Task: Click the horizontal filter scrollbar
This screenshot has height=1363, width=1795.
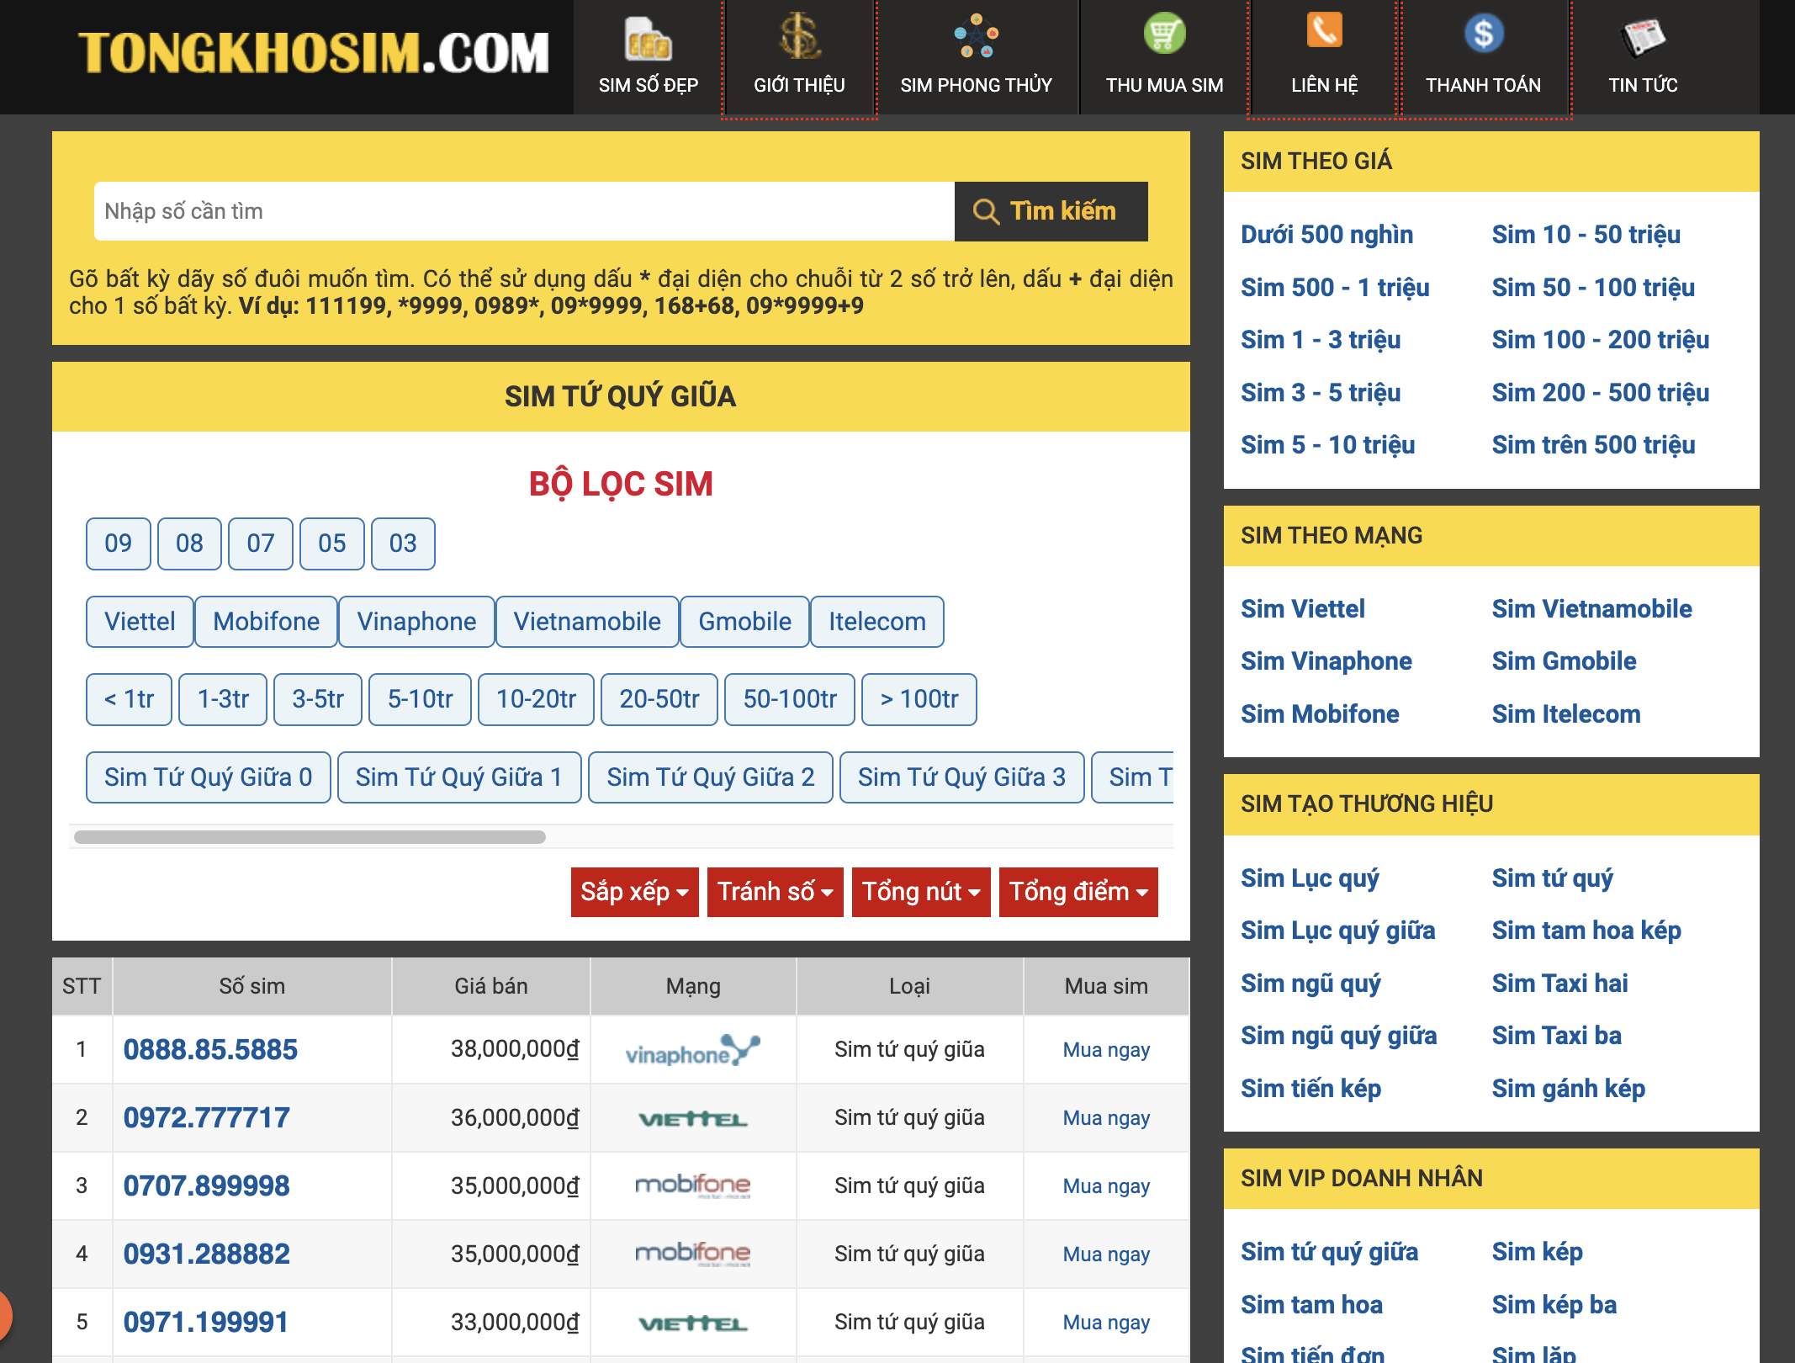Action: [x=310, y=837]
